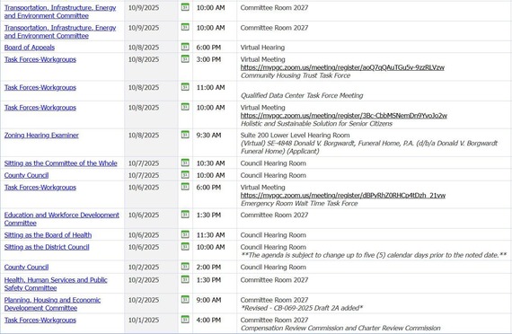Calendar icon for Health, Human Services committee row

185,279
